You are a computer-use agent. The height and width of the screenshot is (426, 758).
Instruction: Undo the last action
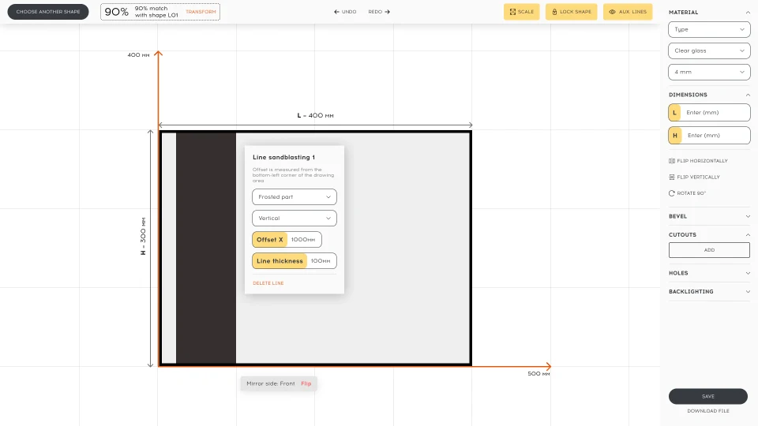pyautogui.click(x=345, y=12)
